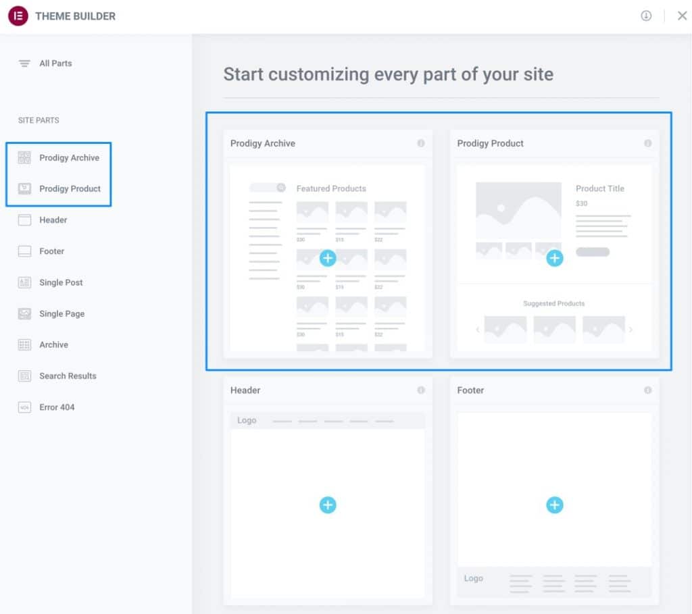Click the Archive sidebar icon
The height and width of the screenshot is (614, 692).
[x=24, y=344]
